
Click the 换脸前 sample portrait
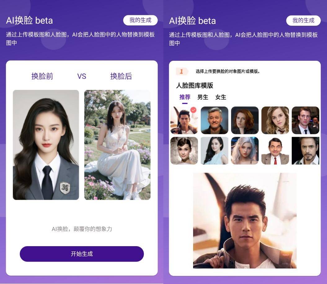pyautogui.click(x=46, y=145)
